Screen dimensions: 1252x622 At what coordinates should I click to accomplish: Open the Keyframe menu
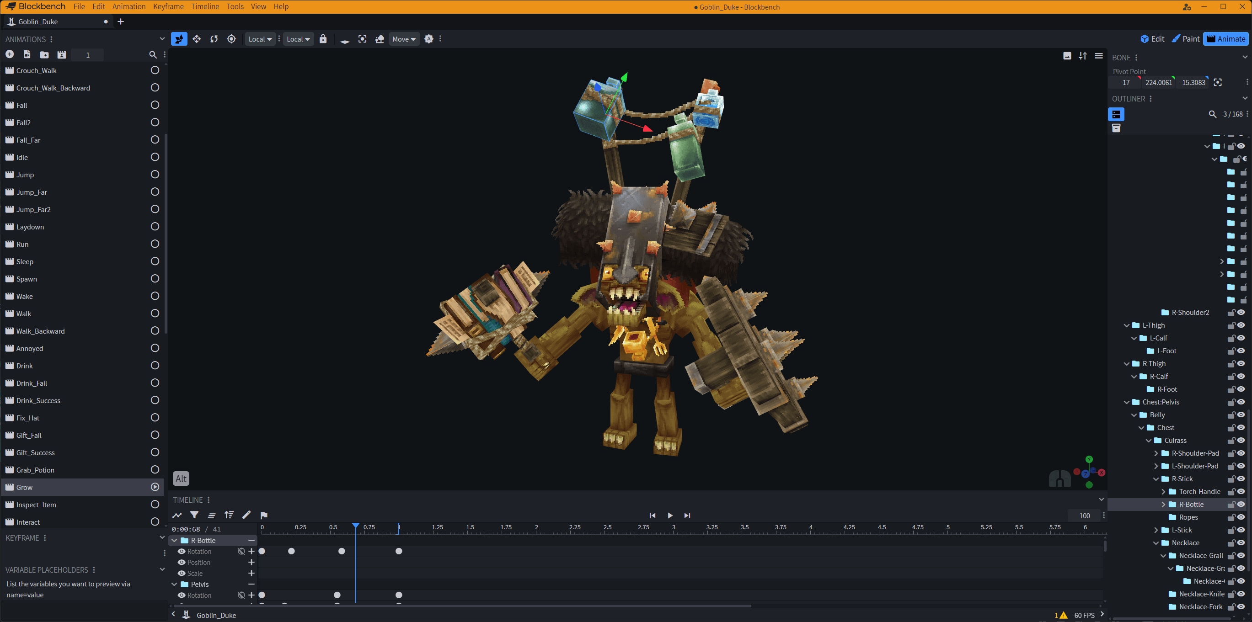point(168,6)
